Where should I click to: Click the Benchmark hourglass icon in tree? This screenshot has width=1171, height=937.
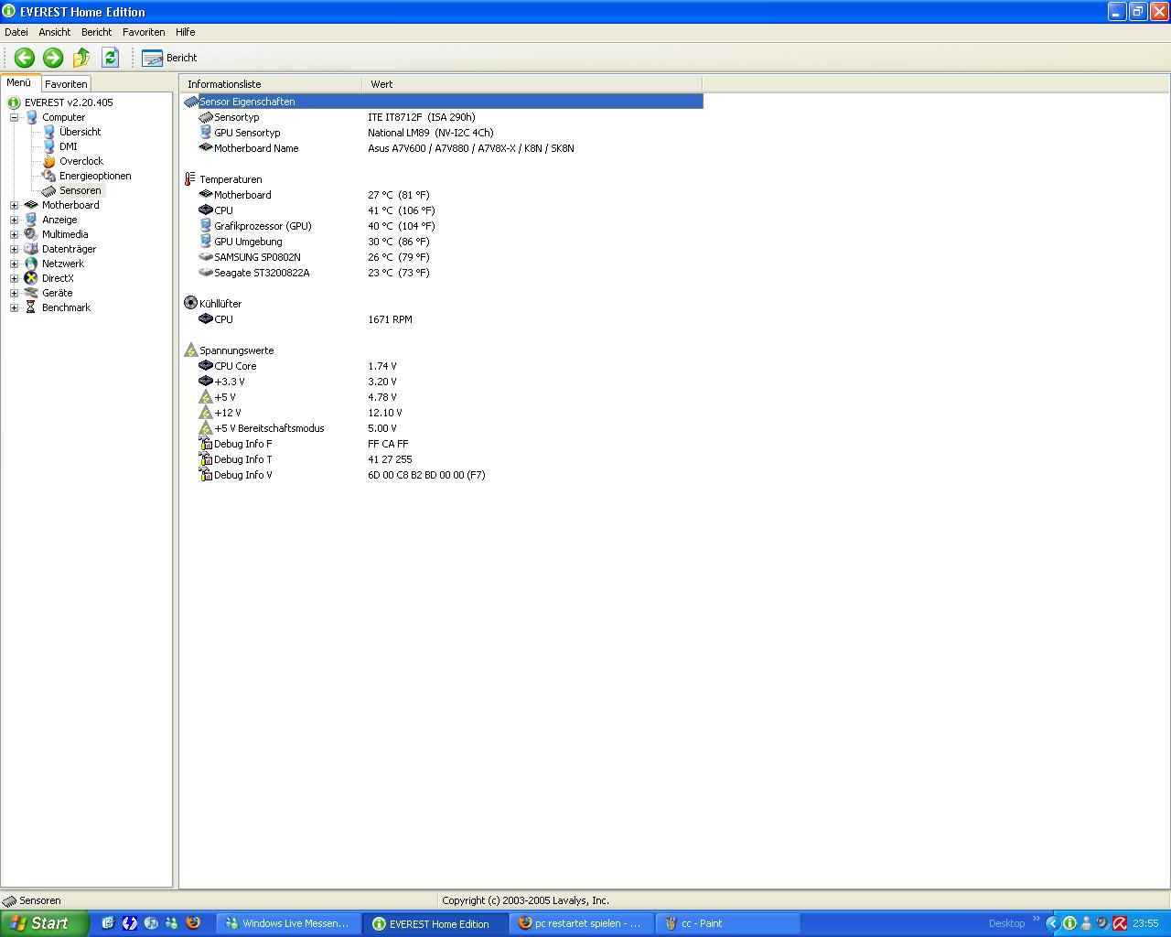31,307
